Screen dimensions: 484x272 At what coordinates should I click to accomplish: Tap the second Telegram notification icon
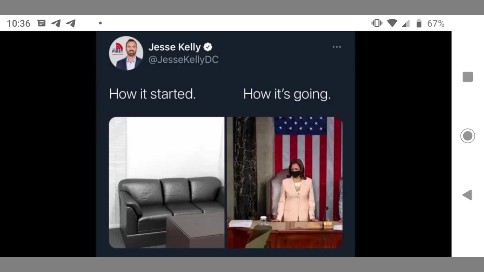click(x=71, y=23)
